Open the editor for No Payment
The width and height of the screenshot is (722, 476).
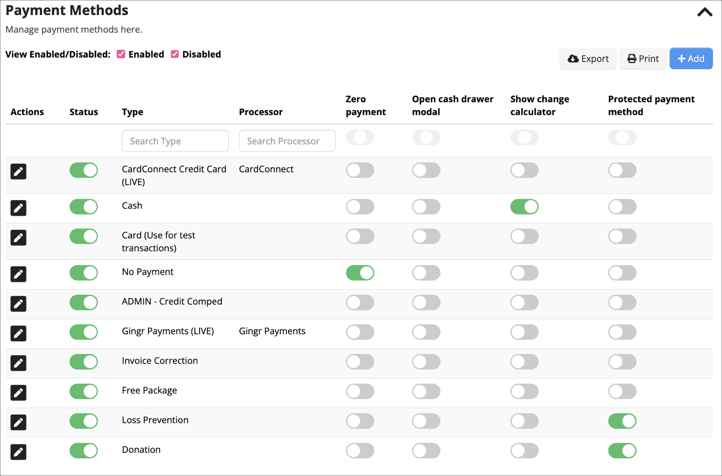[x=19, y=274]
